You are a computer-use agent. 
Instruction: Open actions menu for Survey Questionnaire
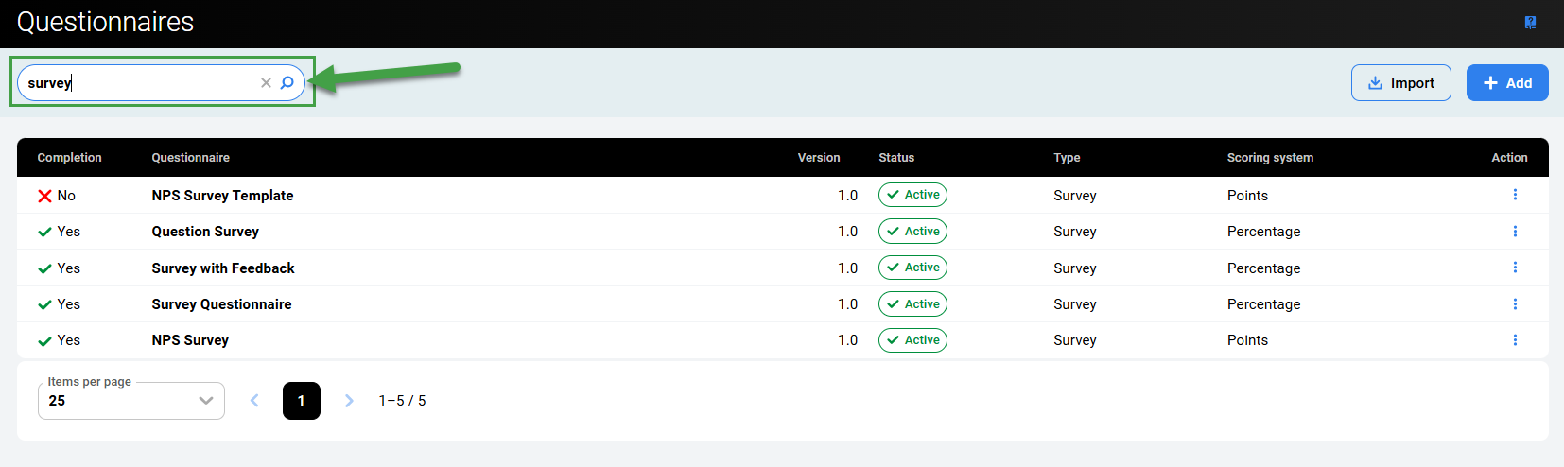tap(1515, 304)
